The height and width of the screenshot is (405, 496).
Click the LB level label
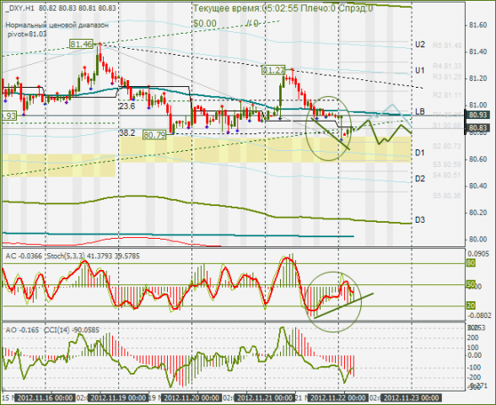tap(420, 111)
